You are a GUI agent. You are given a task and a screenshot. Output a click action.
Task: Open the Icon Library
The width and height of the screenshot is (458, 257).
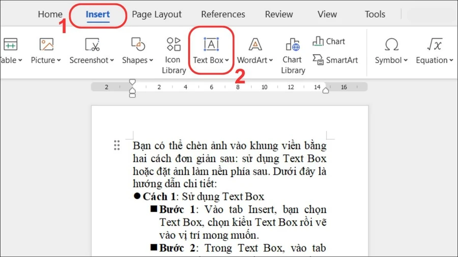(174, 55)
